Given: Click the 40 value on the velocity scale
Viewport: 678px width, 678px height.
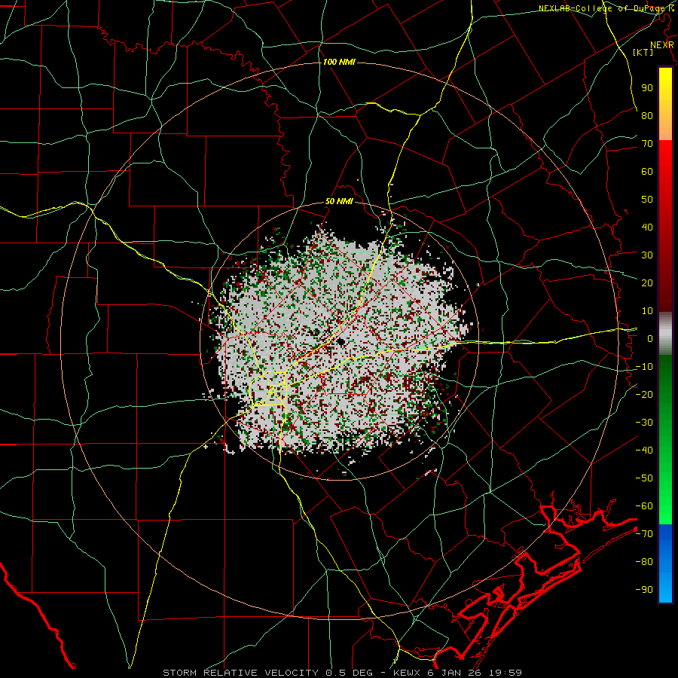Looking at the screenshot, I should (x=647, y=227).
